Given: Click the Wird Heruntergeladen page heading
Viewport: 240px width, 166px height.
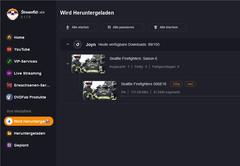Looking at the screenshot, I should point(87,13).
